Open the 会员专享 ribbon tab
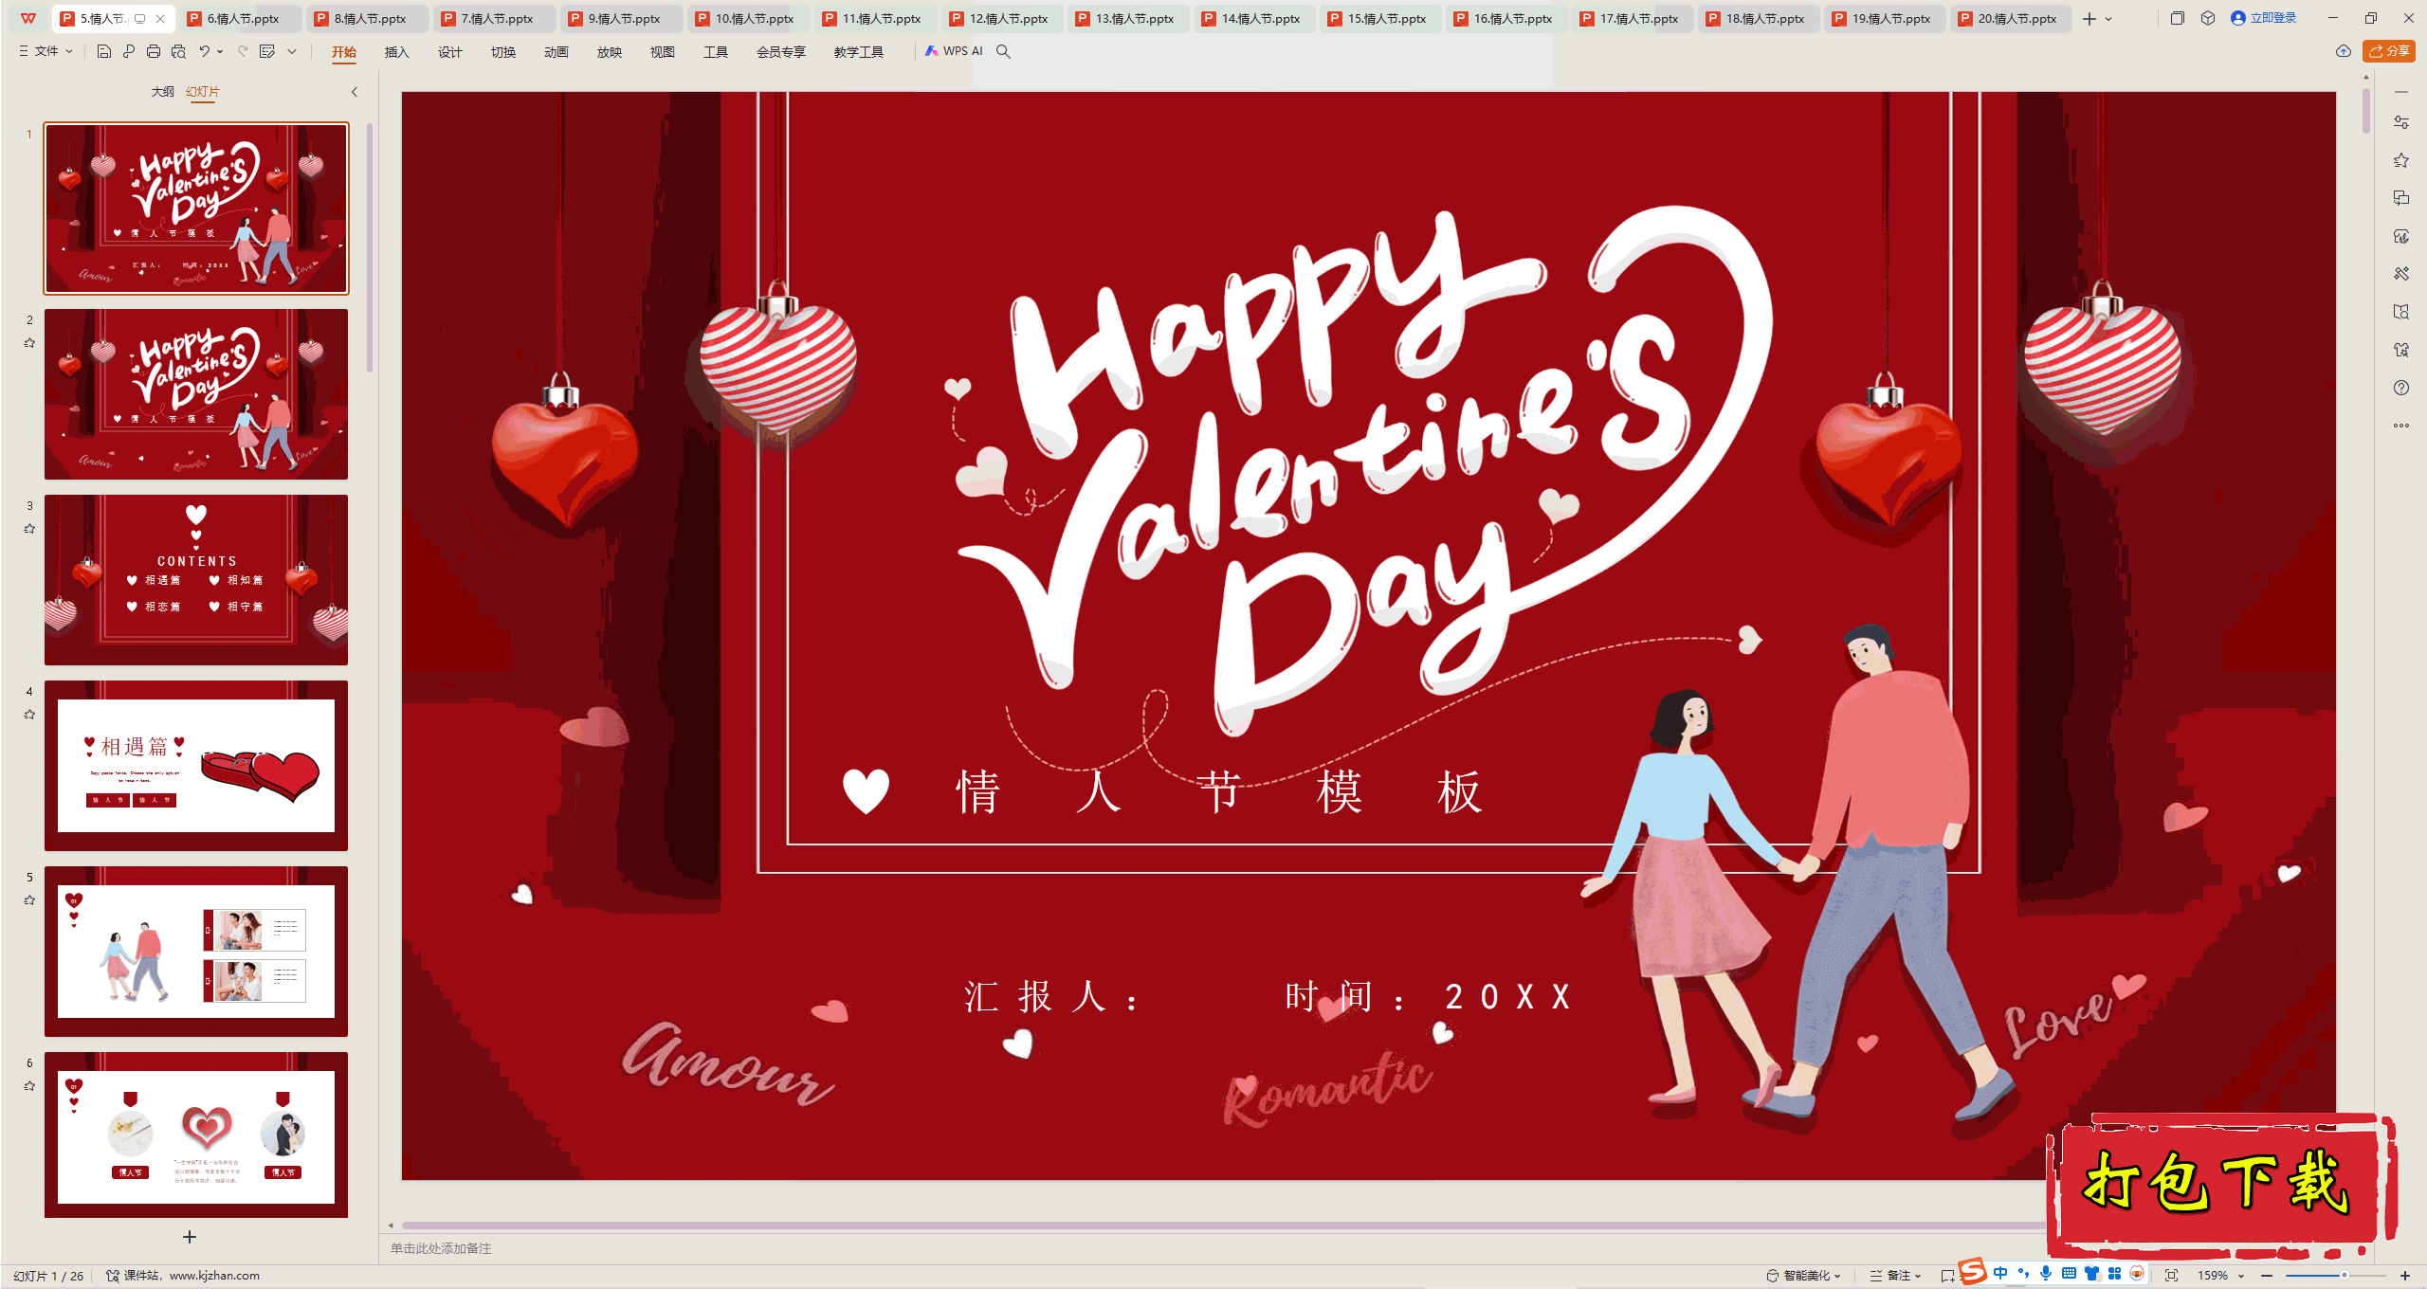Image resolution: width=2427 pixels, height=1289 pixels. [x=780, y=52]
